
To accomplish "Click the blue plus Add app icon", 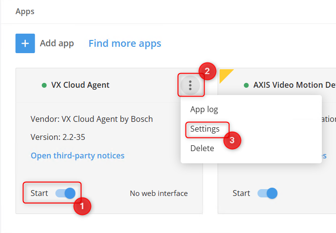I will pos(25,43).
